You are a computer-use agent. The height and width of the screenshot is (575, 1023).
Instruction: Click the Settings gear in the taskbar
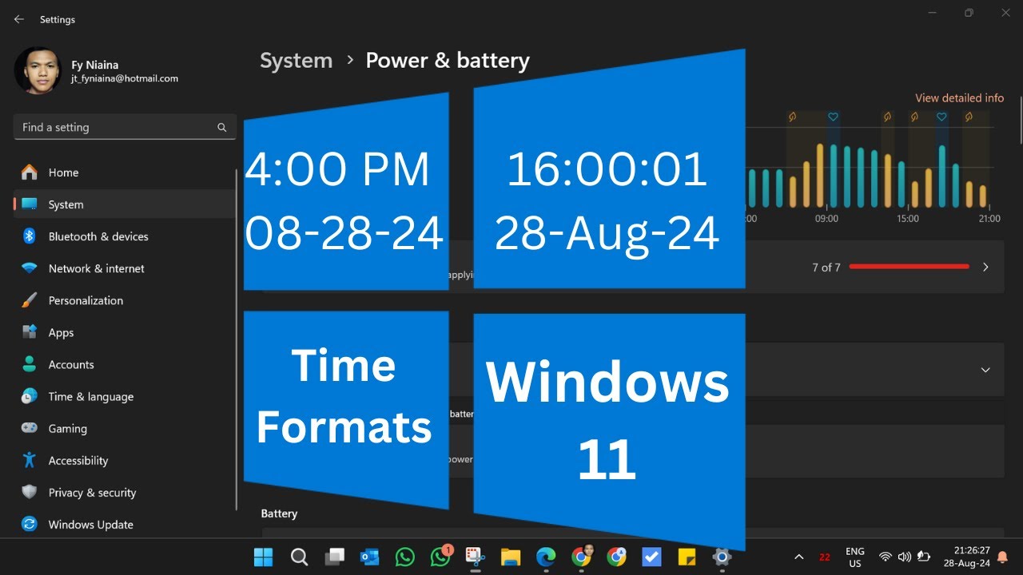click(x=722, y=557)
